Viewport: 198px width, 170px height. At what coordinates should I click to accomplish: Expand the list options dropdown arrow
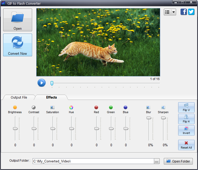click(x=173, y=12)
